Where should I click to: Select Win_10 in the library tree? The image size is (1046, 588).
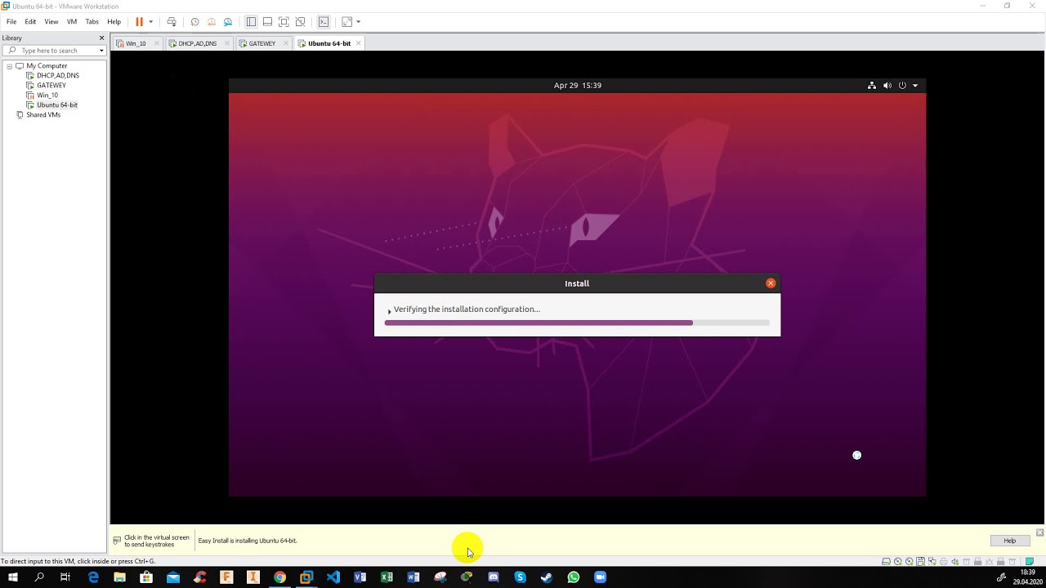pos(47,95)
